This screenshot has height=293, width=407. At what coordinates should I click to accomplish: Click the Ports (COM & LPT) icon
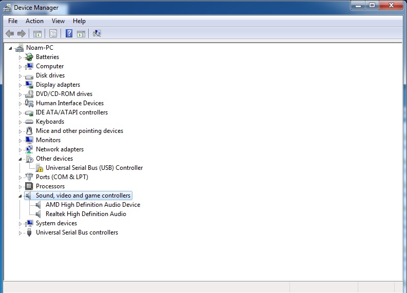click(29, 177)
